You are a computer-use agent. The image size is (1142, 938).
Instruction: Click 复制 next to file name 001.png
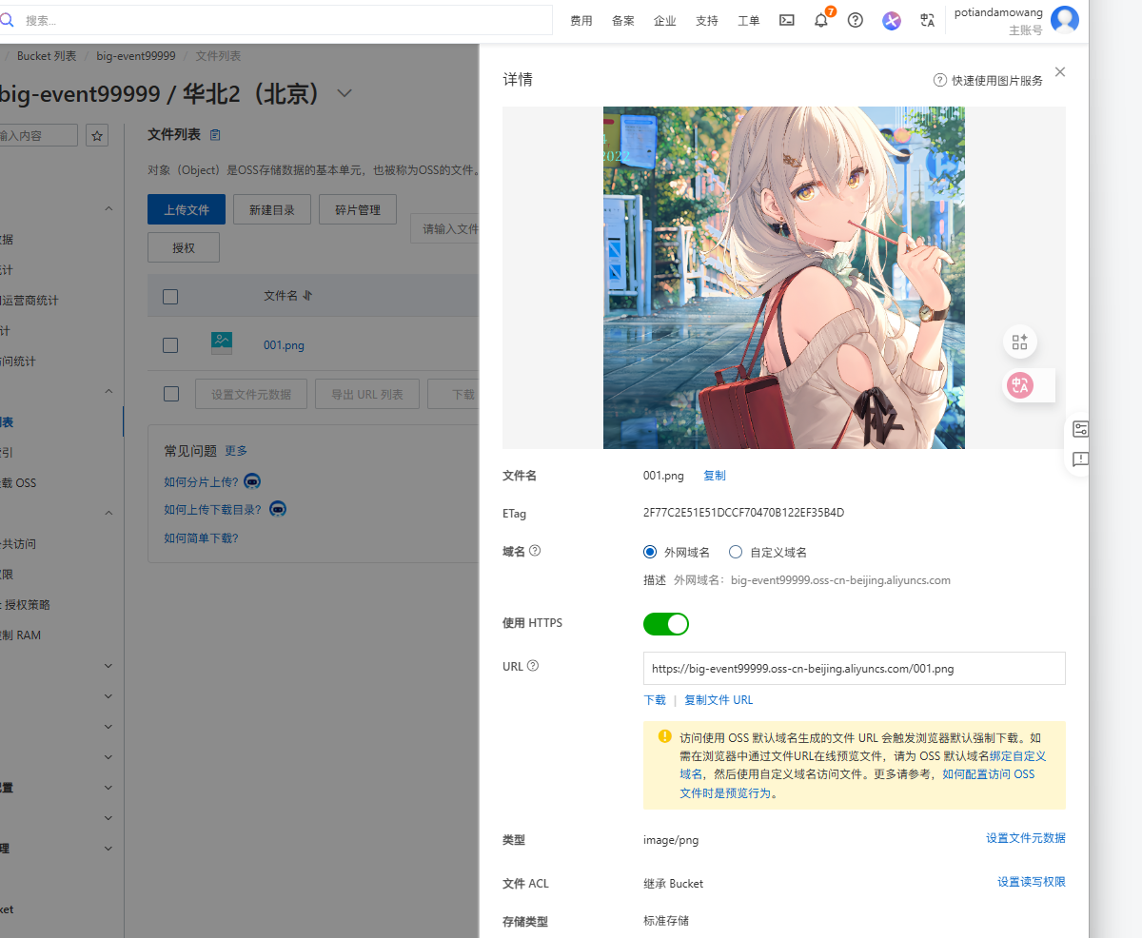point(714,476)
